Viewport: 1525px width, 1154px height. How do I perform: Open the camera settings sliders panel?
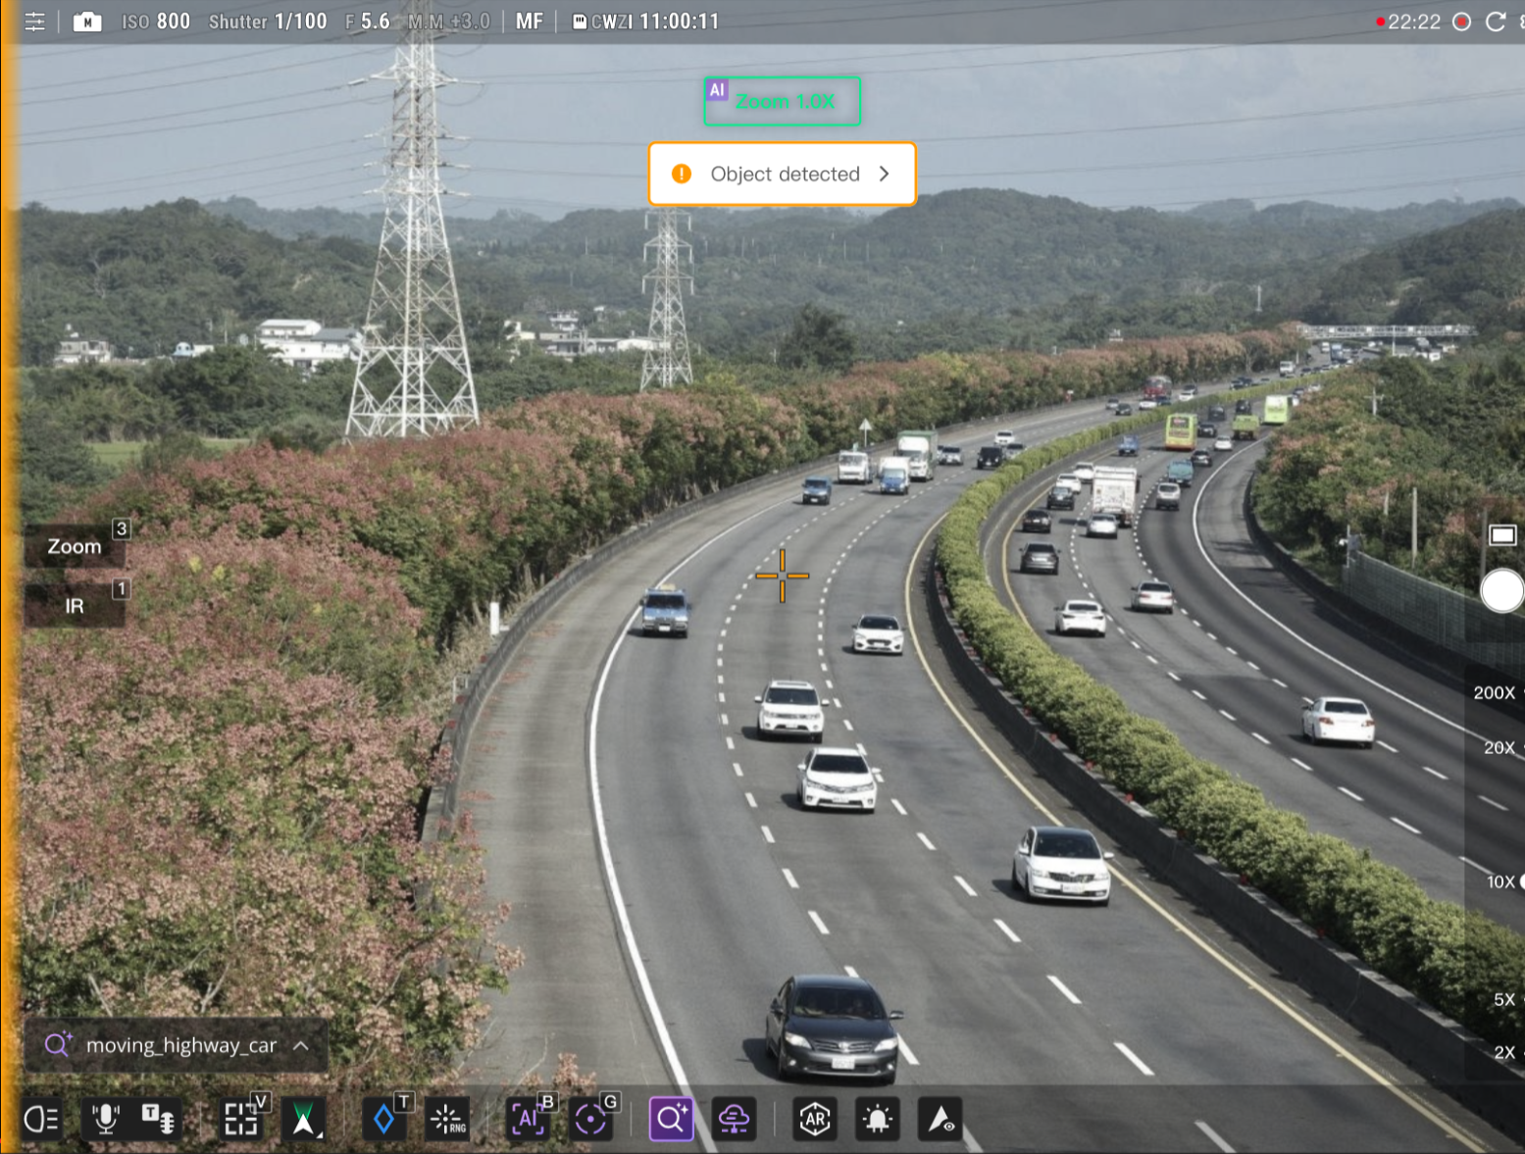coord(34,21)
